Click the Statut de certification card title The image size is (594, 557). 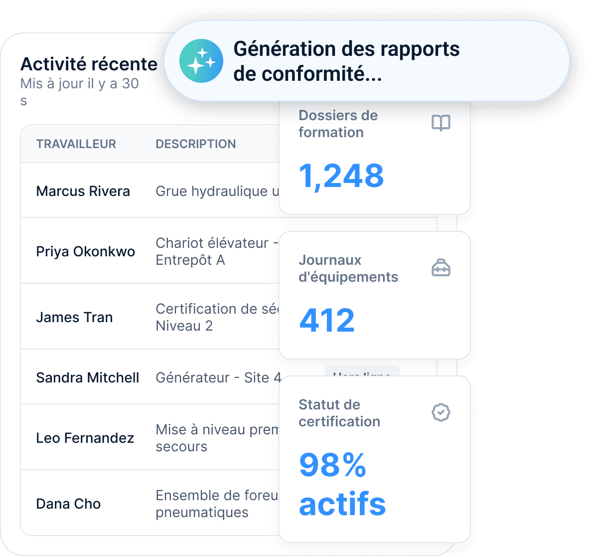(x=339, y=413)
